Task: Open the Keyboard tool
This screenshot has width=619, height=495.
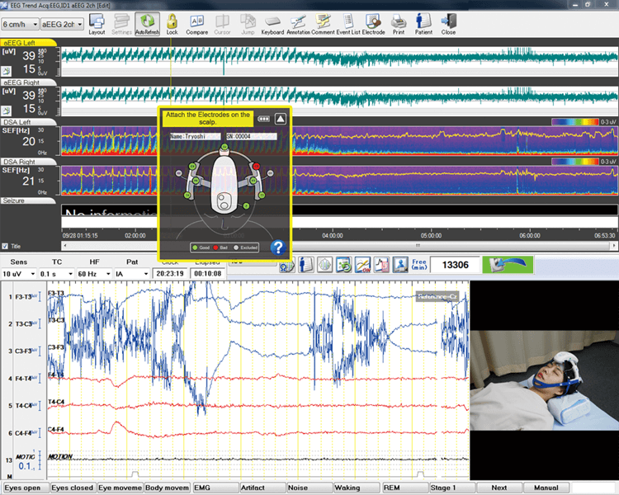Action: point(272,24)
